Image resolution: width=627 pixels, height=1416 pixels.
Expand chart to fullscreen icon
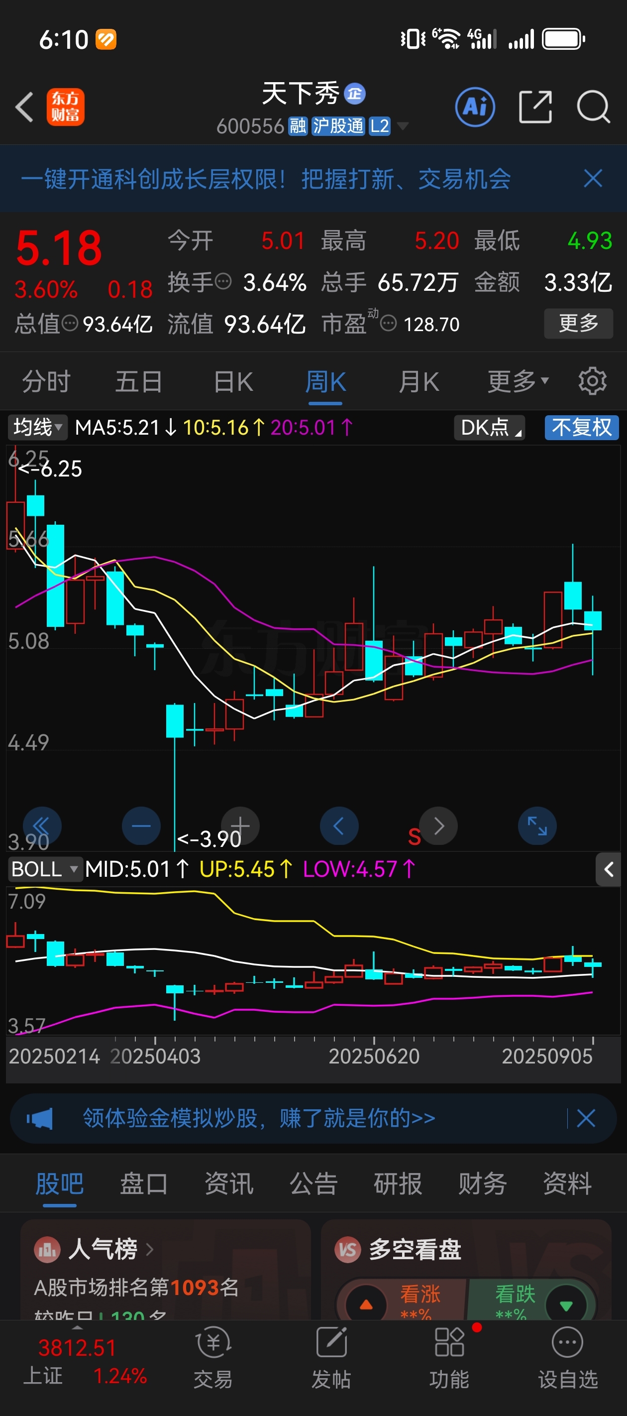[537, 826]
